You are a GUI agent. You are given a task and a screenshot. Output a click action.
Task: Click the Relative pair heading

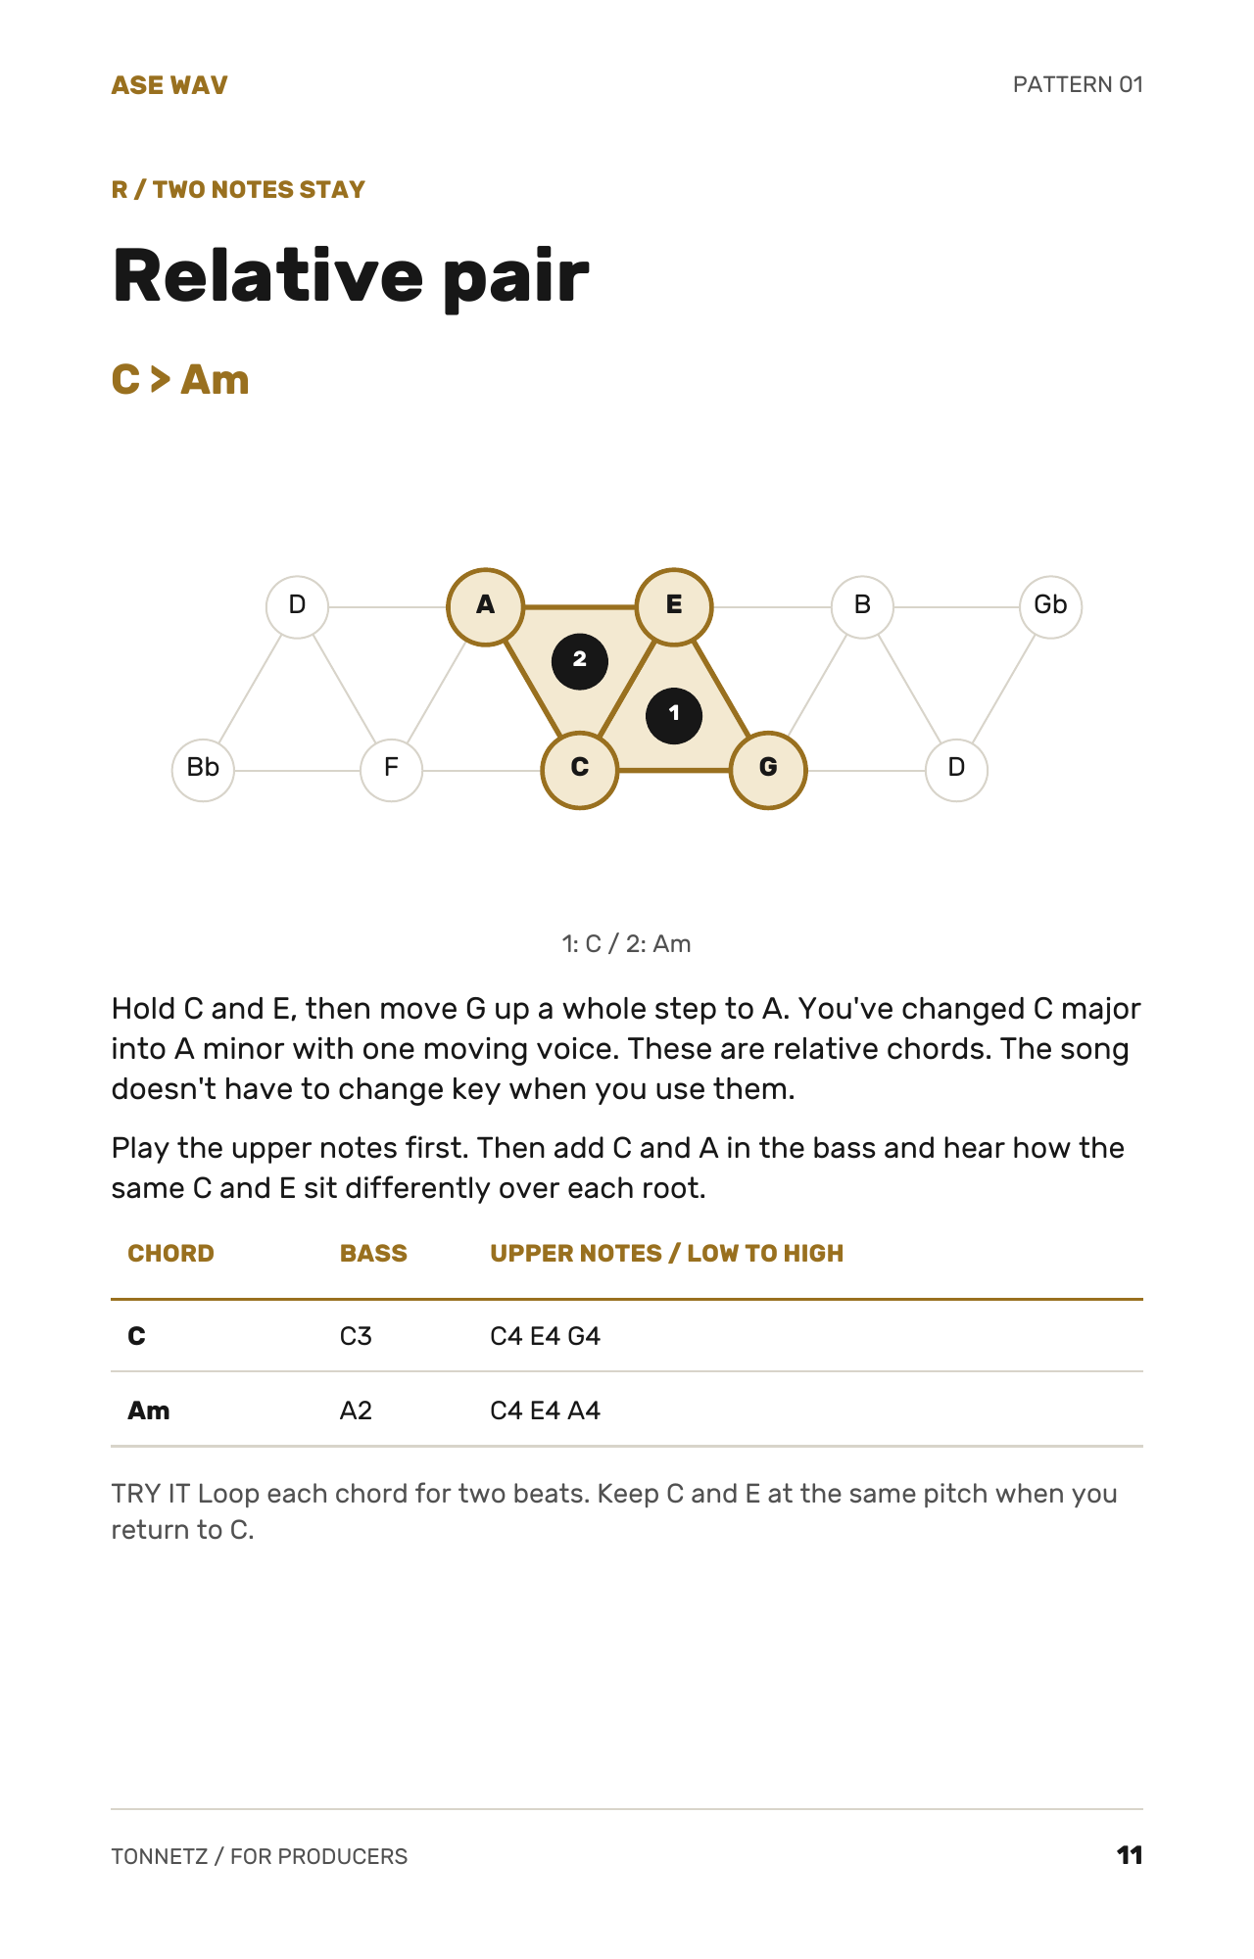(x=351, y=278)
